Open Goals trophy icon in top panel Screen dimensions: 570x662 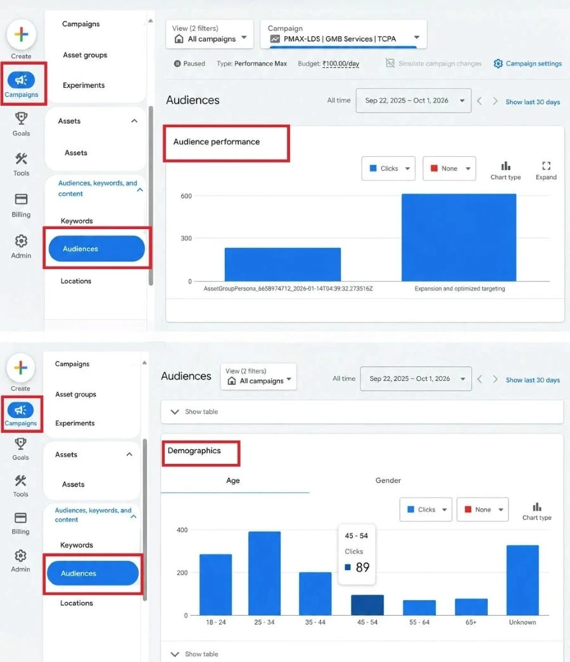21,118
